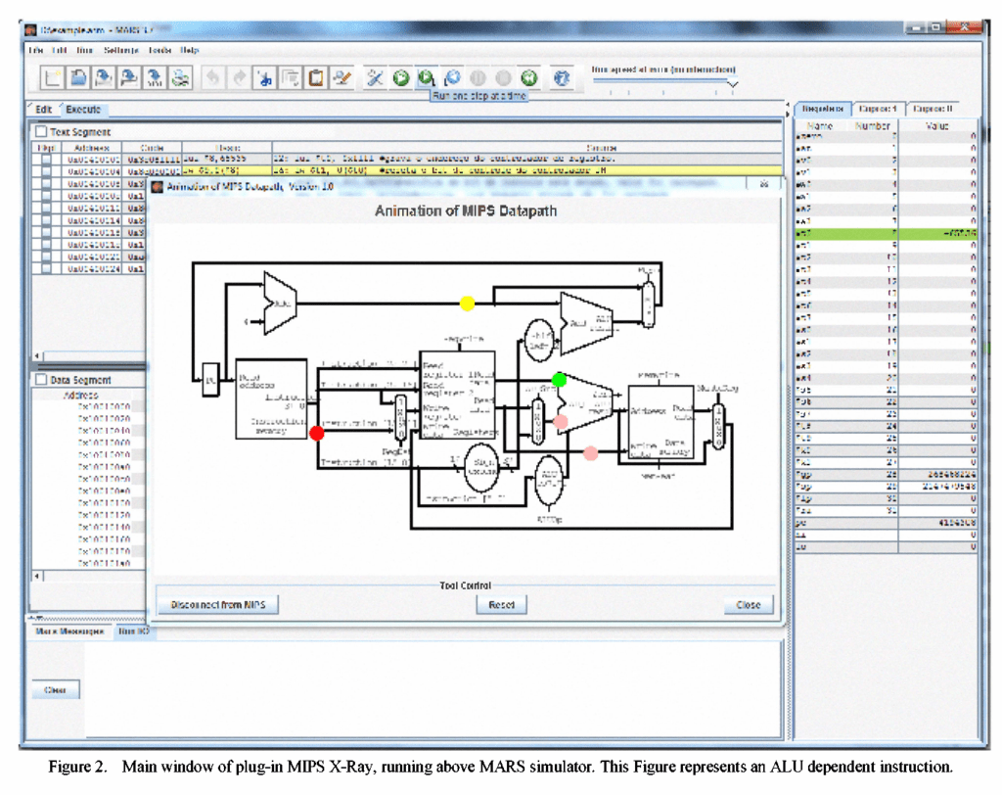
Task: Create a new file from the toolbar
Action: coord(53,78)
